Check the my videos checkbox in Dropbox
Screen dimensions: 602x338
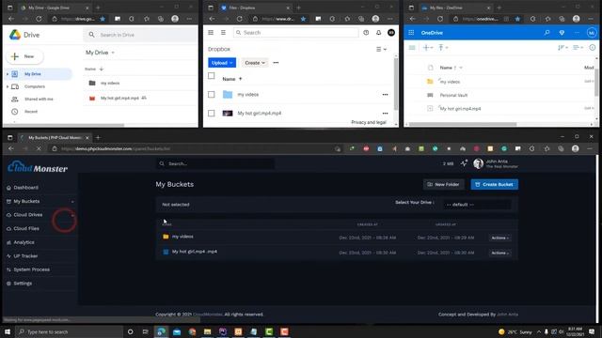211,94
